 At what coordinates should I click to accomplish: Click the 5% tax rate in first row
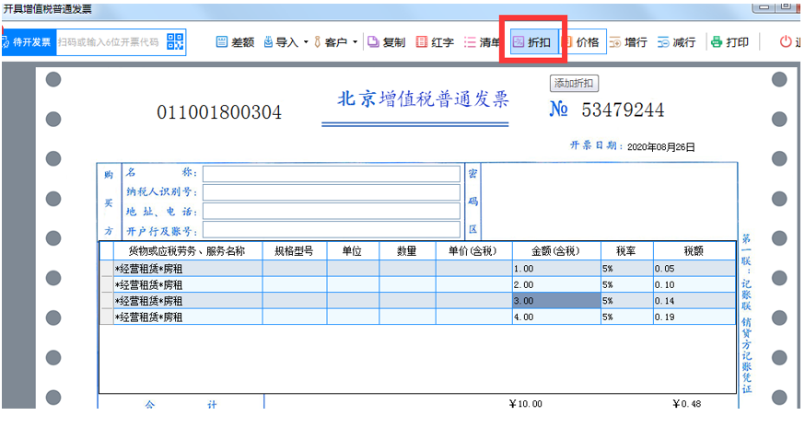627,269
